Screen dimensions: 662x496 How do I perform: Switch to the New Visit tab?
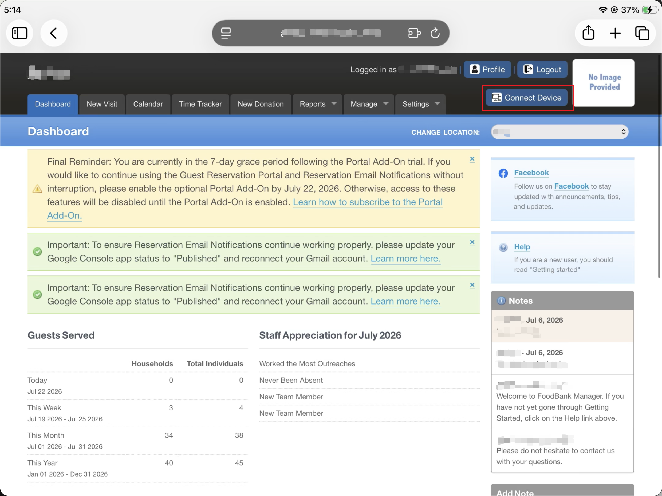coord(102,104)
